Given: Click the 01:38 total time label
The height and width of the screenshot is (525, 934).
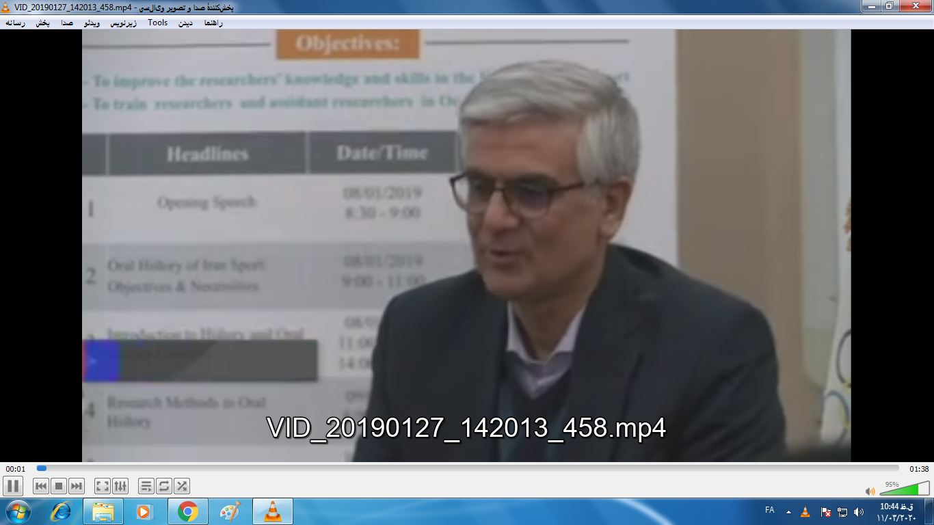Looking at the screenshot, I should tap(919, 469).
